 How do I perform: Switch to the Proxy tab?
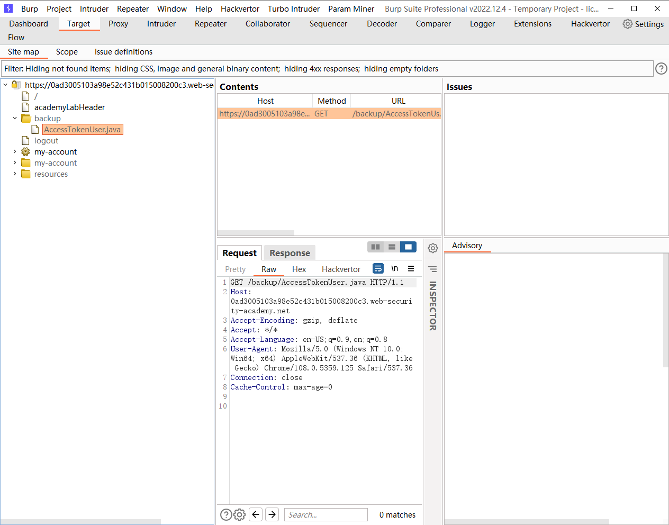[x=119, y=24]
